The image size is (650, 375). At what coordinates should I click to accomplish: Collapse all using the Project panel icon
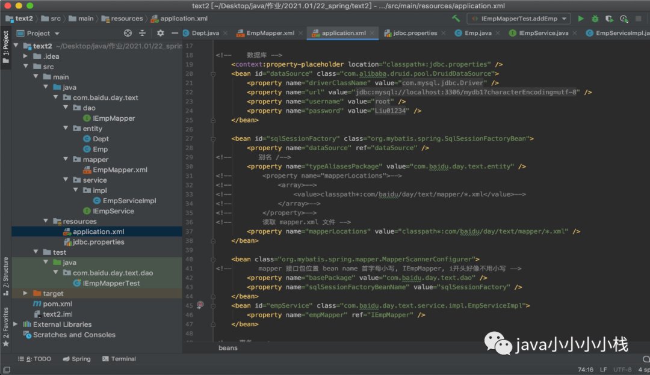143,33
